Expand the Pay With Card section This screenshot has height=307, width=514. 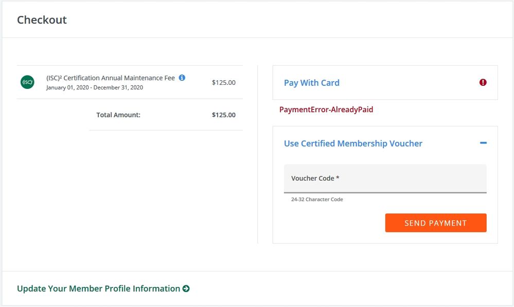[311, 82]
